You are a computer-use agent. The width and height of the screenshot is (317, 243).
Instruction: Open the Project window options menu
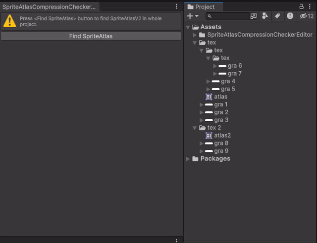point(310,6)
